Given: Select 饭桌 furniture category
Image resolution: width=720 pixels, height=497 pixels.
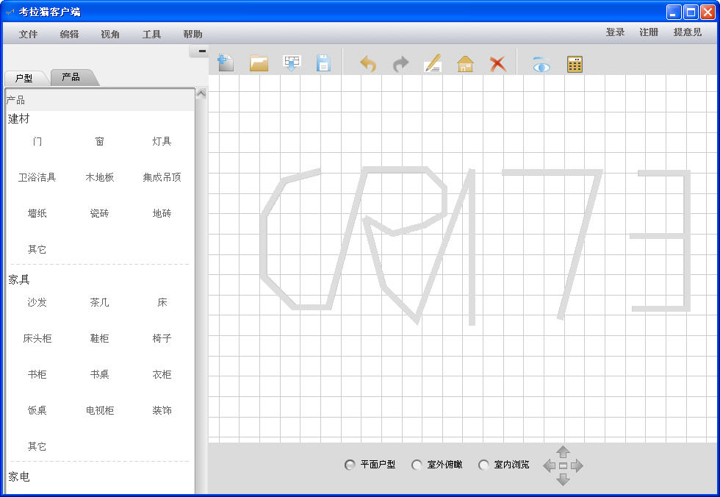Looking at the screenshot, I should tap(37, 410).
